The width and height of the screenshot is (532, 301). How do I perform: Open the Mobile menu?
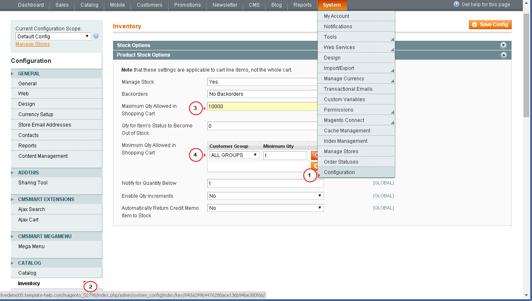tap(117, 5)
